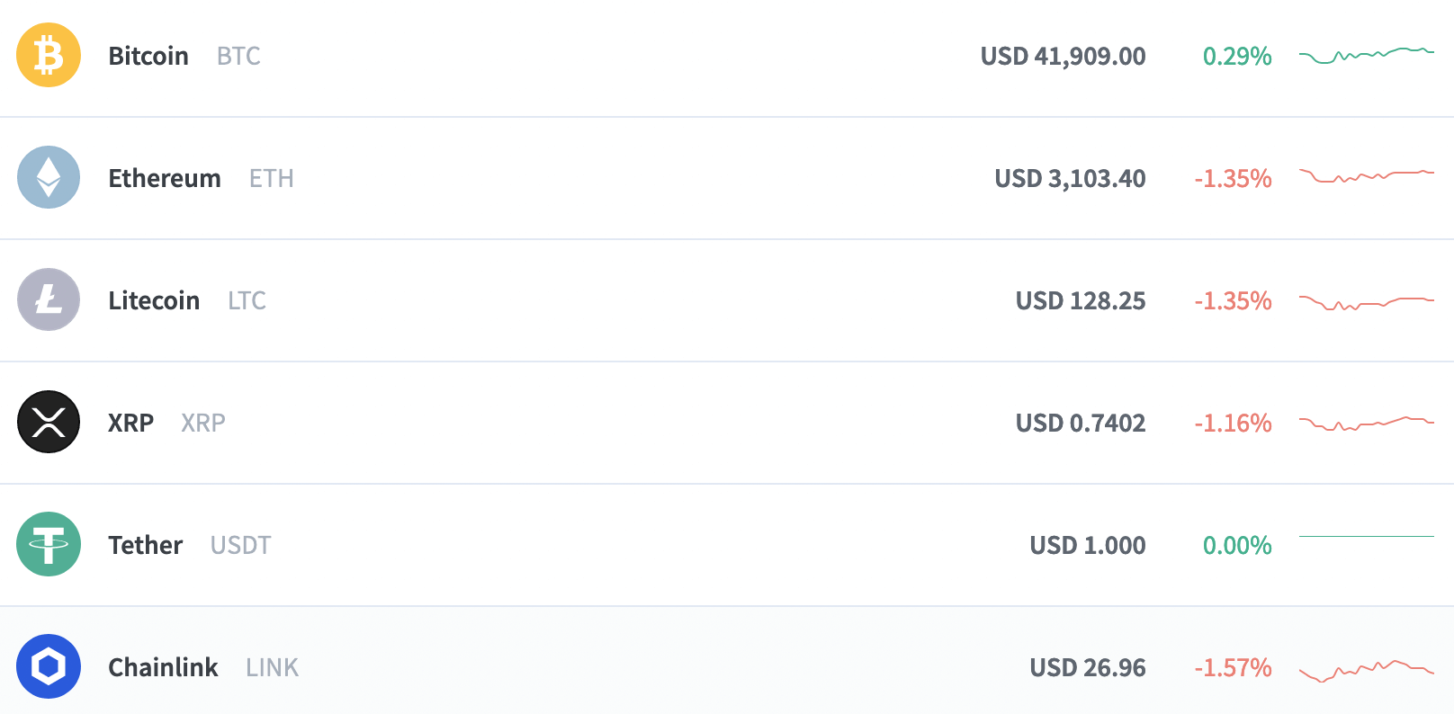Click Bitcoin's 0.29% change value
Screen dimensions: 1454x714
tap(1237, 56)
